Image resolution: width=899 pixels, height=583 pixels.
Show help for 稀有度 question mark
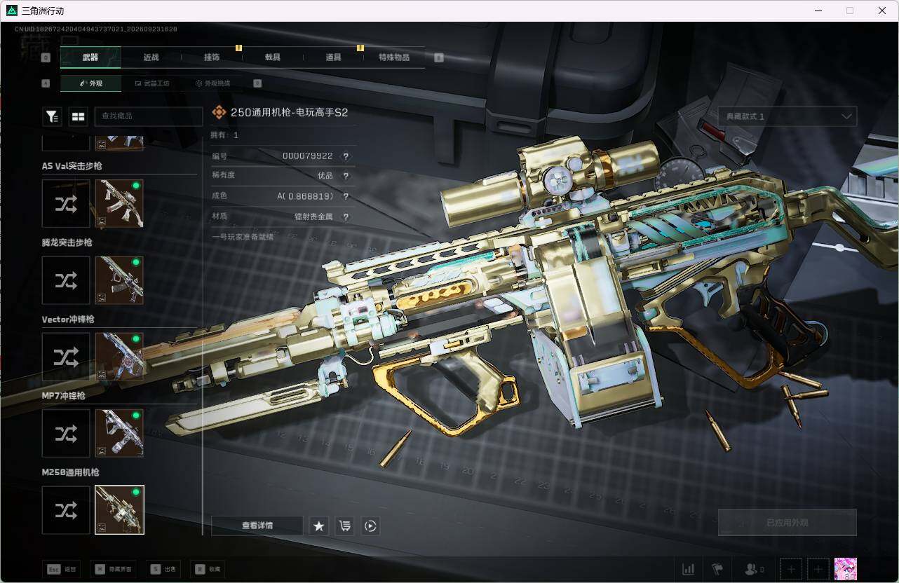[x=346, y=176]
